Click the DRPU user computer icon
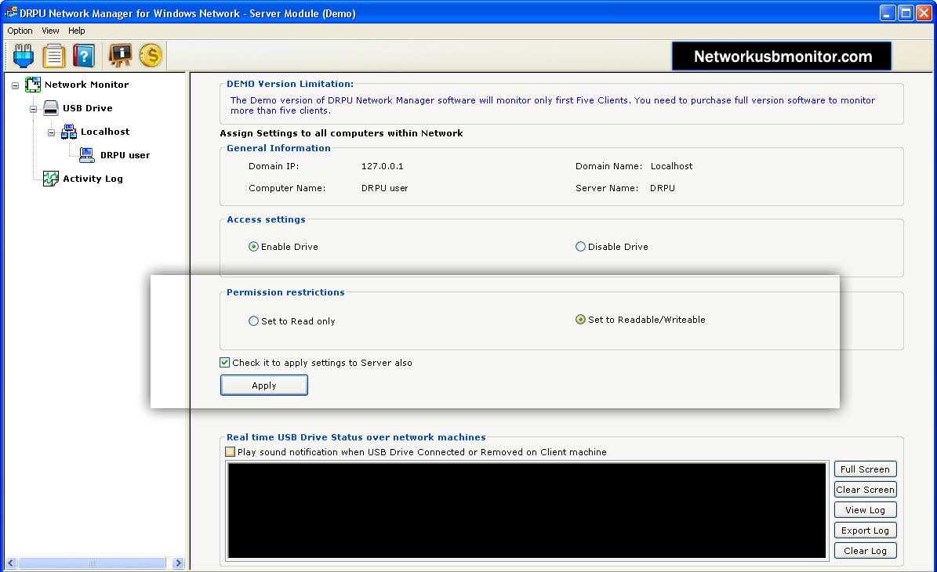Image resolution: width=937 pixels, height=572 pixels. (87, 155)
